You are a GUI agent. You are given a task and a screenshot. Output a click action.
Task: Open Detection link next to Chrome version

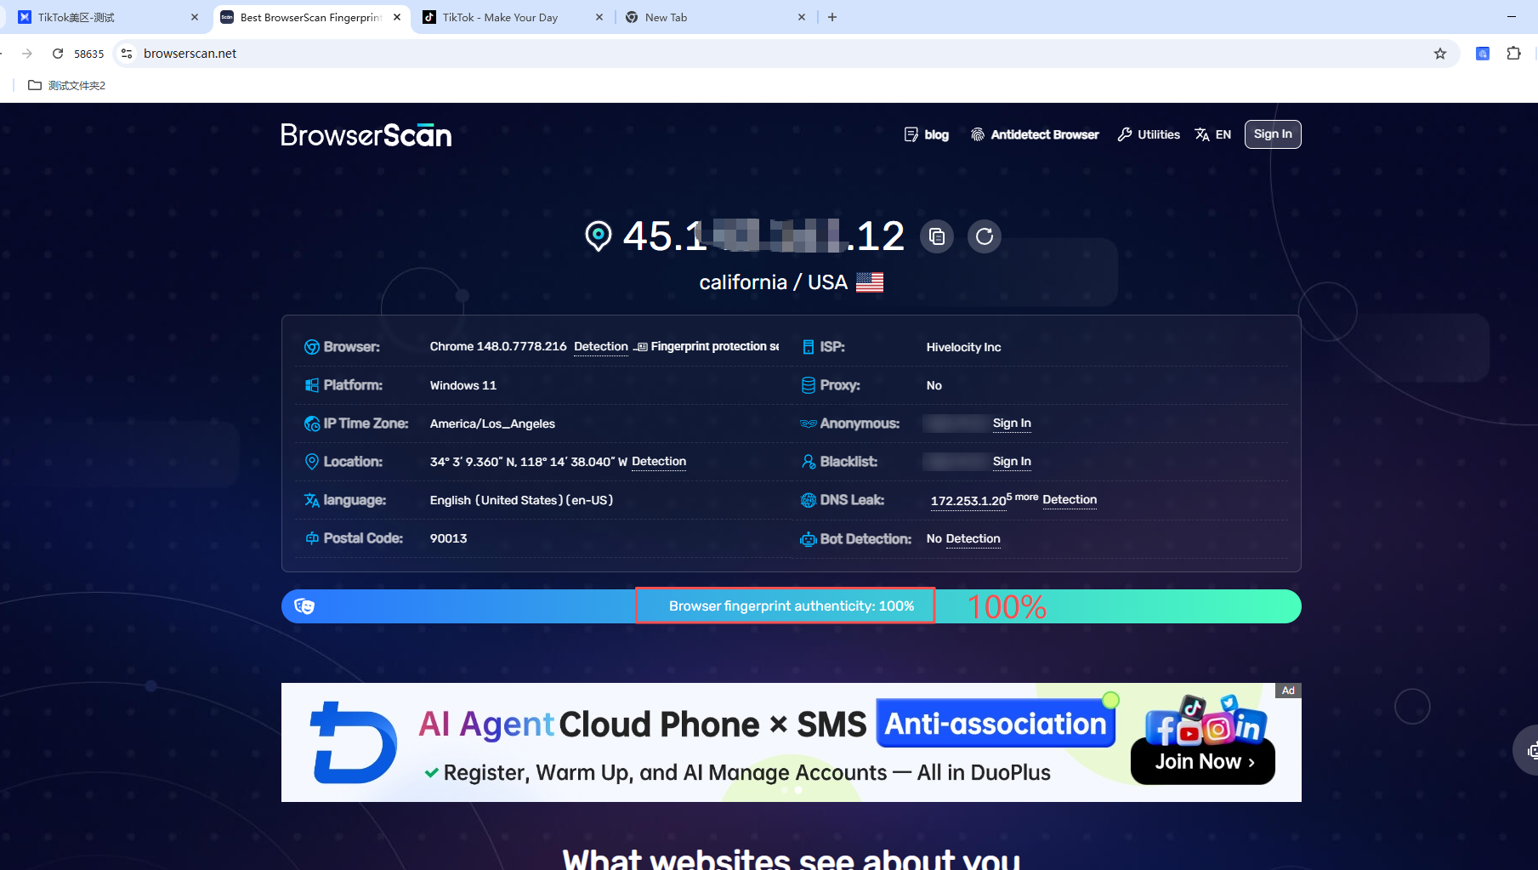coord(601,346)
